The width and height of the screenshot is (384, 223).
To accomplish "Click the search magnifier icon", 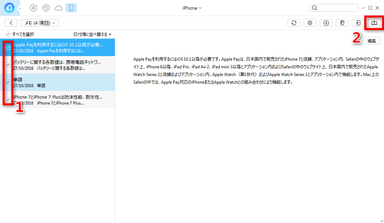I will point(315,8).
